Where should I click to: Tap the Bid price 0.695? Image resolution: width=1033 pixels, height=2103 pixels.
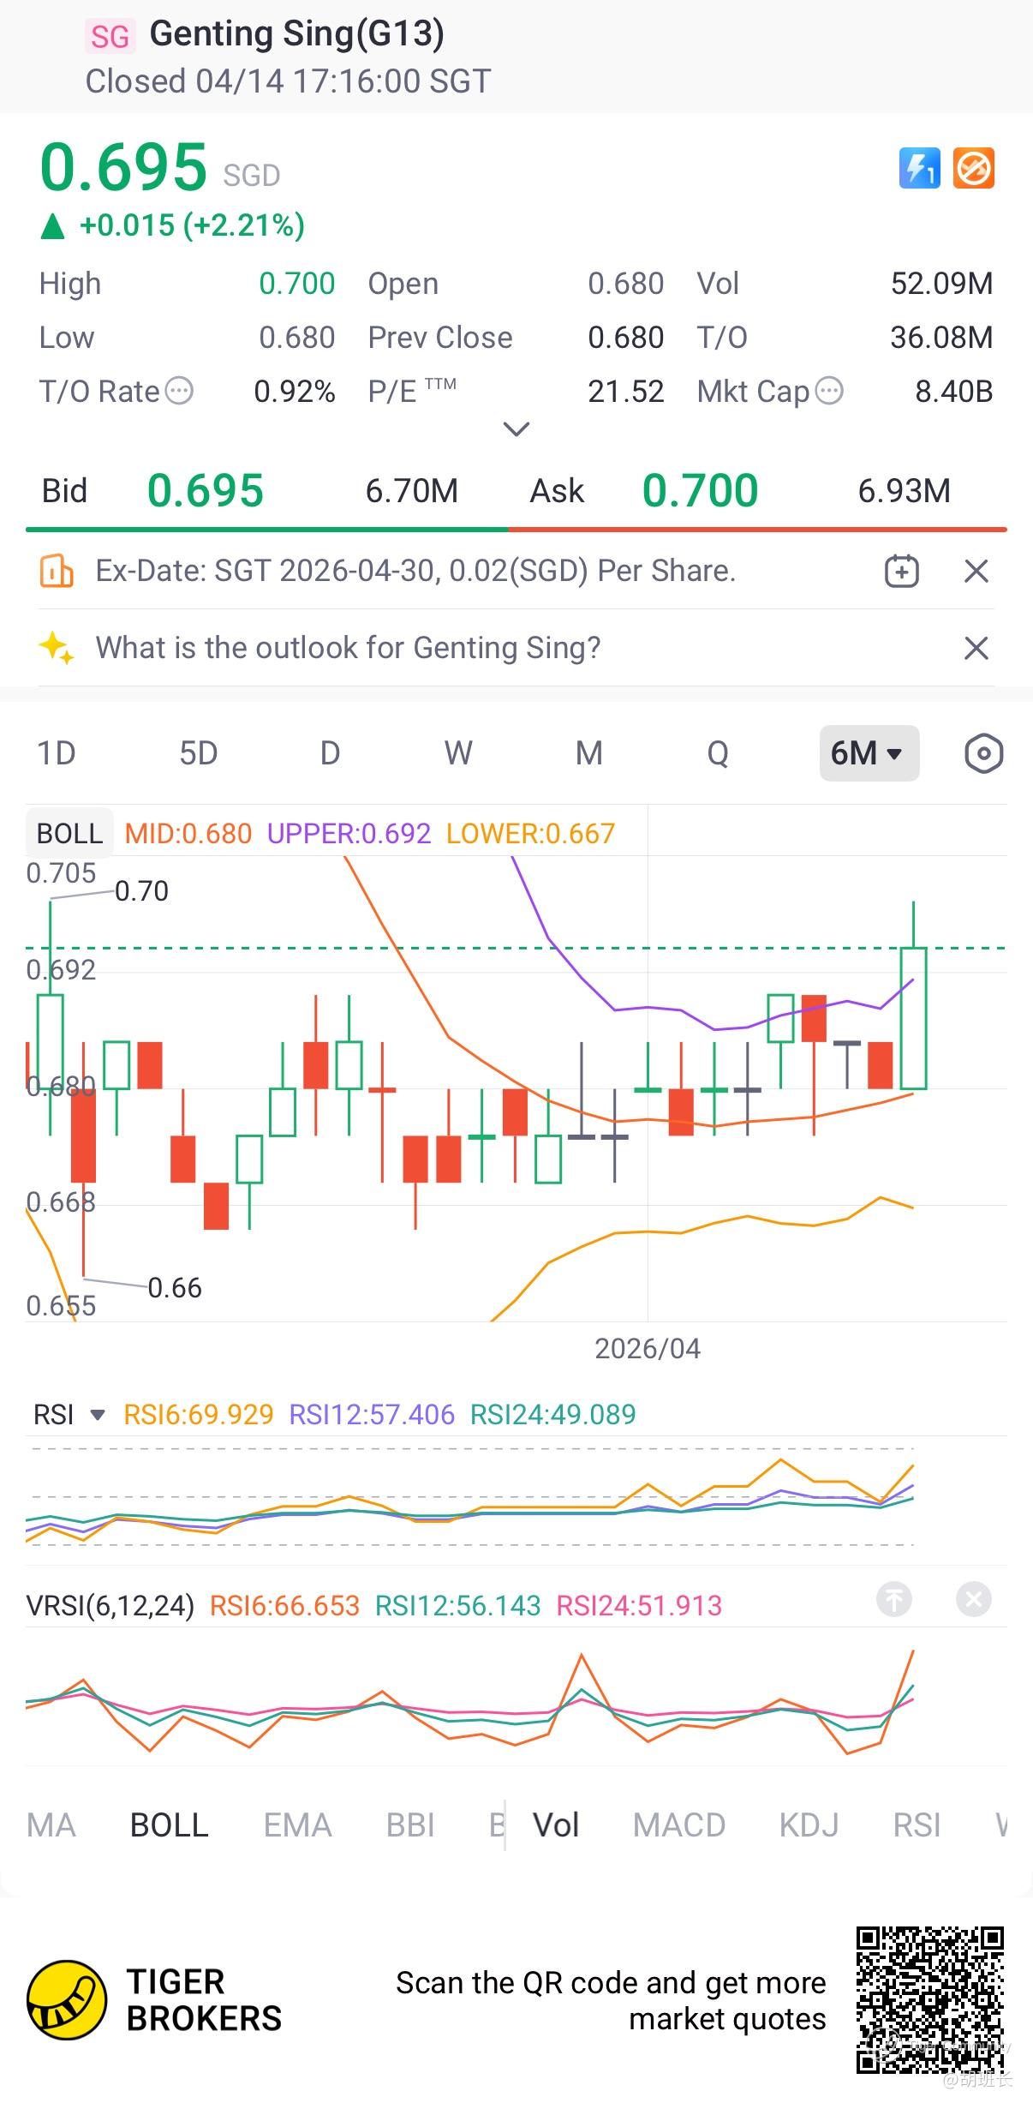pos(206,491)
